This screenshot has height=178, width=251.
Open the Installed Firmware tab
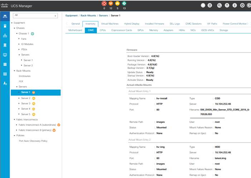click(x=154, y=24)
